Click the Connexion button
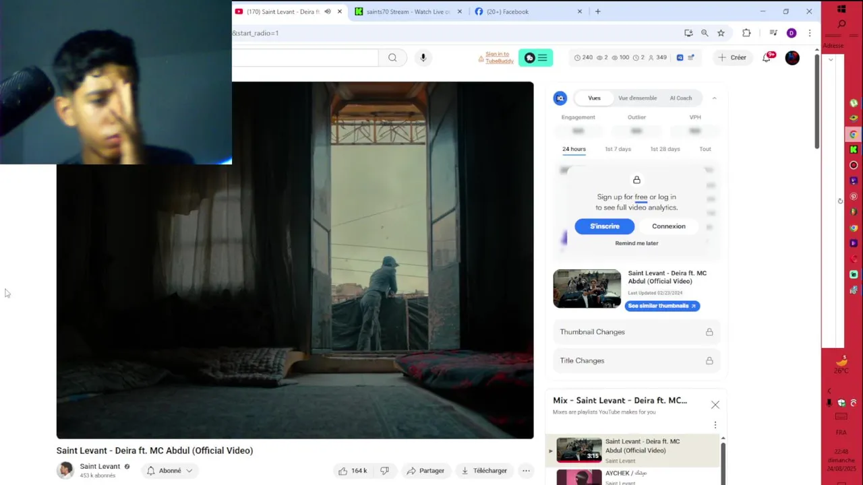 pyautogui.click(x=669, y=226)
